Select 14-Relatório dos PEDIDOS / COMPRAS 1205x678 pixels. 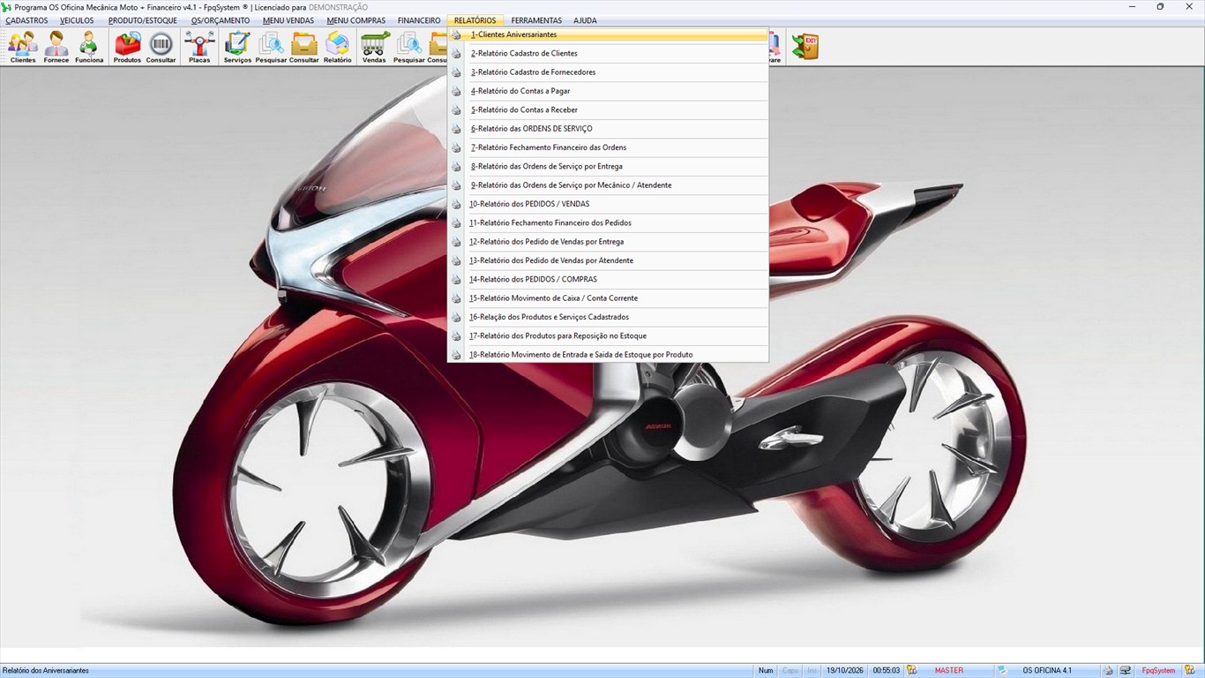(x=608, y=279)
